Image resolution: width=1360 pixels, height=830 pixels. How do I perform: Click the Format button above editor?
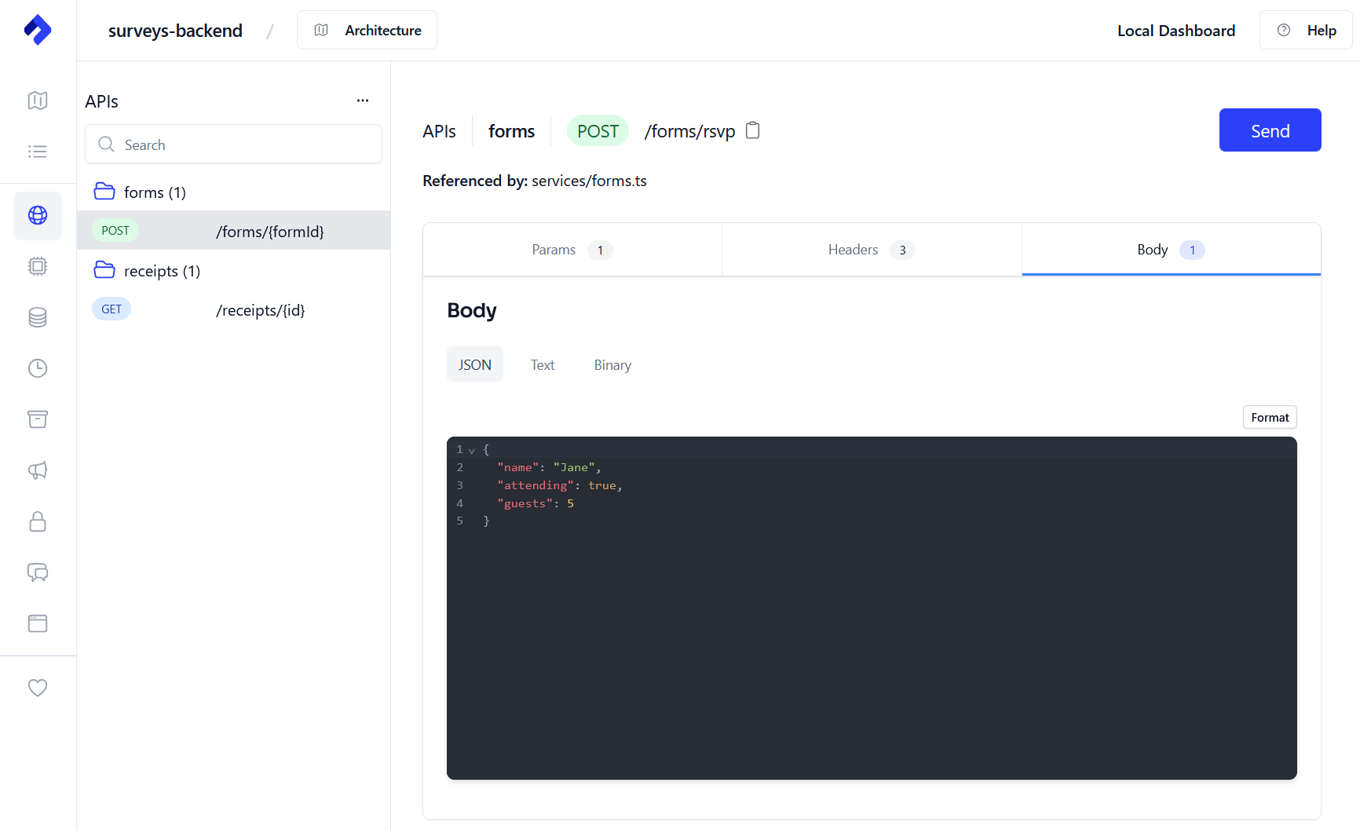[x=1269, y=417]
